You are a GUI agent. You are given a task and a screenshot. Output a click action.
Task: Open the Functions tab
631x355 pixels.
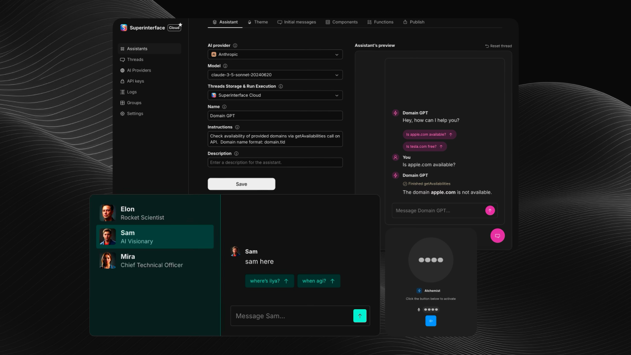(380, 22)
